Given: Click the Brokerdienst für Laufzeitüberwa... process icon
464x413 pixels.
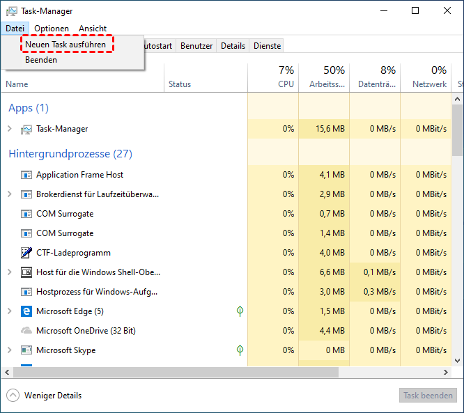Looking at the screenshot, I should pos(26,195).
